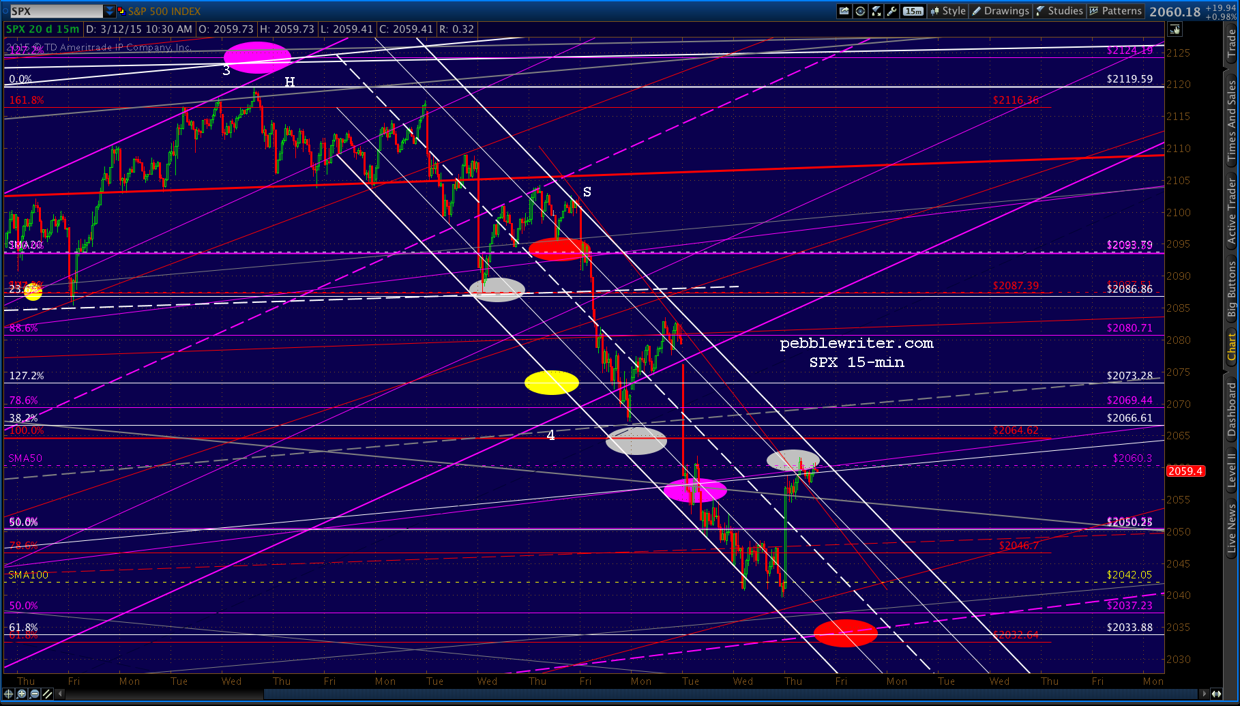Click the zoom out magnifier
The image size is (1240, 706).
[34, 694]
